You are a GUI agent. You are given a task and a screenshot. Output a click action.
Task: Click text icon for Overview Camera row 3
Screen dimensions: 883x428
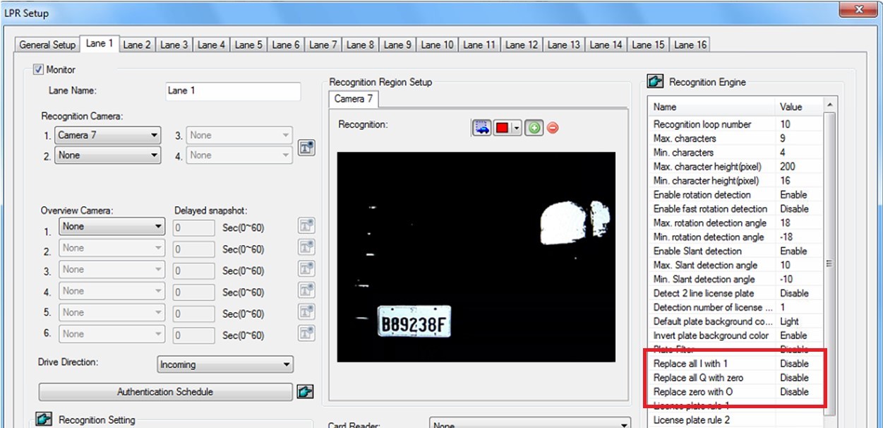[x=306, y=270]
